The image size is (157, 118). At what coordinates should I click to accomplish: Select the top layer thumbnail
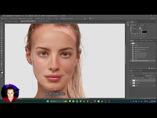tap(134, 81)
